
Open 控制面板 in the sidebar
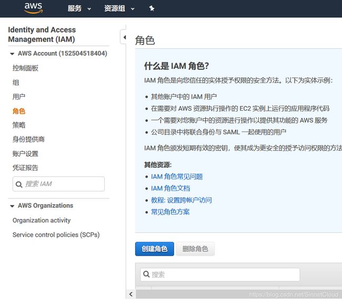coord(25,68)
